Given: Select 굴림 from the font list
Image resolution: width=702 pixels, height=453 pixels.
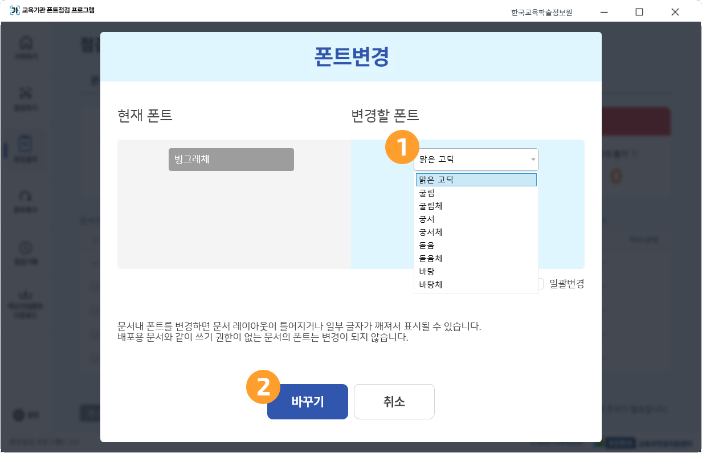Looking at the screenshot, I should point(476,193).
